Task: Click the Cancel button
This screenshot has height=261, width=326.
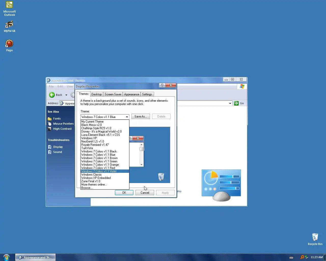Action: coord(145,193)
